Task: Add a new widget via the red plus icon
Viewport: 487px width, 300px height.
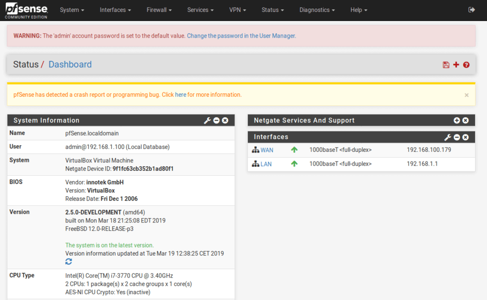Action: point(456,64)
